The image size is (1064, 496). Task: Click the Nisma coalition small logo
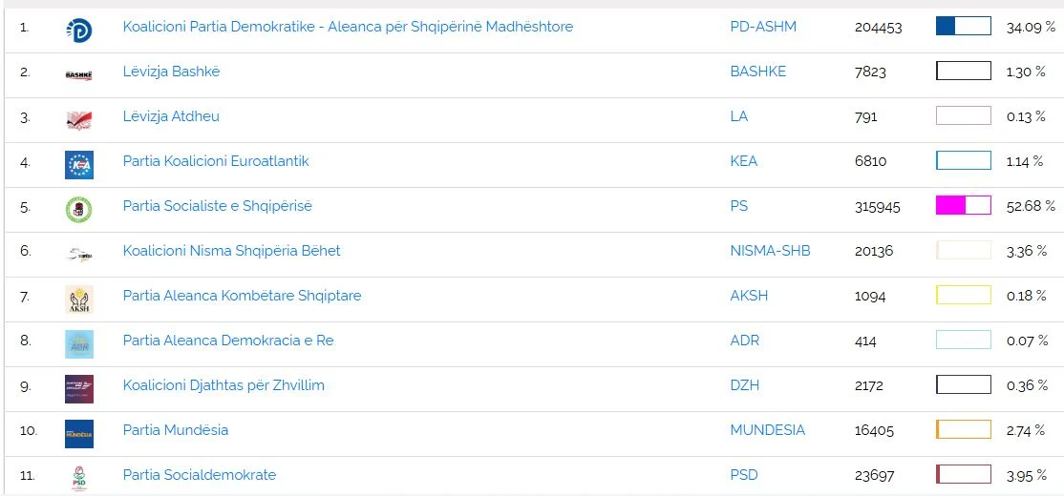pos(78,254)
